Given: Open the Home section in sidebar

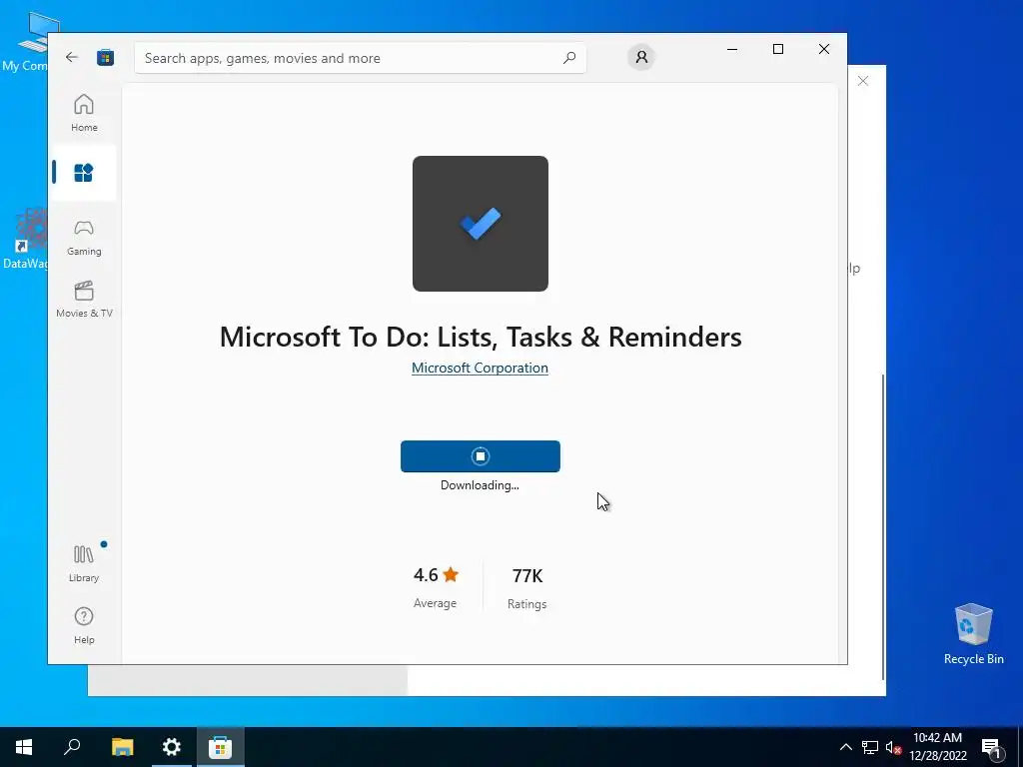Looking at the screenshot, I should pos(84,113).
